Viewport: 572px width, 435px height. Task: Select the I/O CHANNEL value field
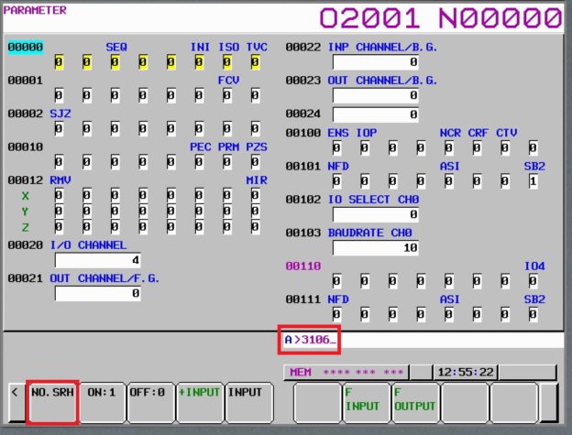[98, 260]
